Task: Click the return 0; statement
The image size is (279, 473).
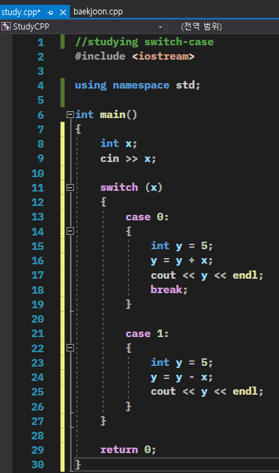Action: pyautogui.click(x=128, y=450)
